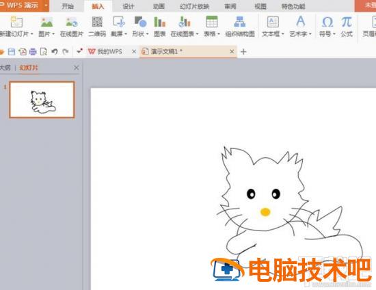Switch to the 设计 ribbon tab

(x=129, y=6)
